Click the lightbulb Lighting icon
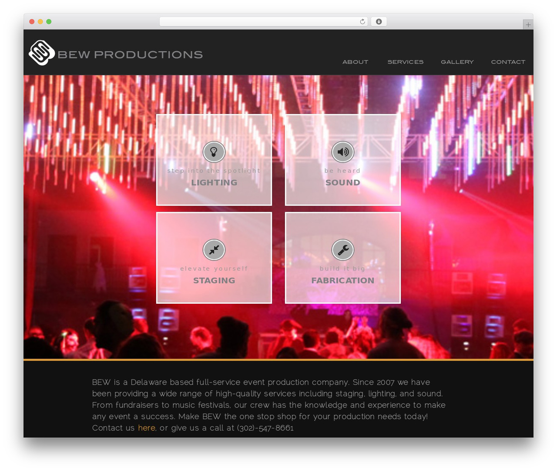Image resolution: width=557 pixels, height=471 pixels. [214, 152]
